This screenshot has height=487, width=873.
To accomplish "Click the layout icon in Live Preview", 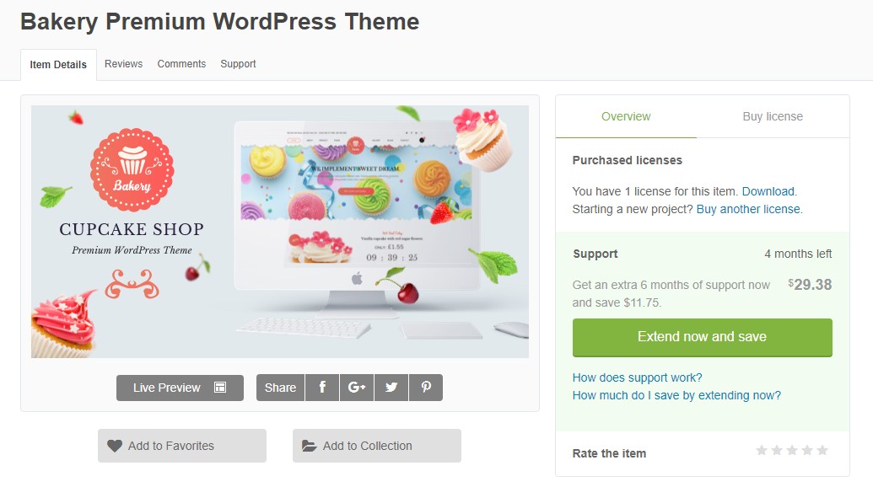I will click(220, 388).
